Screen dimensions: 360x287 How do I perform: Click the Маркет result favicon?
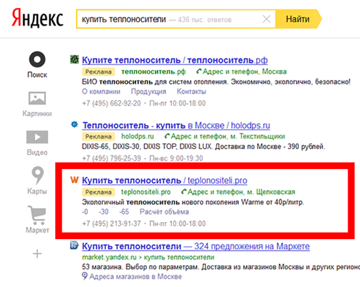coord(75,246)
